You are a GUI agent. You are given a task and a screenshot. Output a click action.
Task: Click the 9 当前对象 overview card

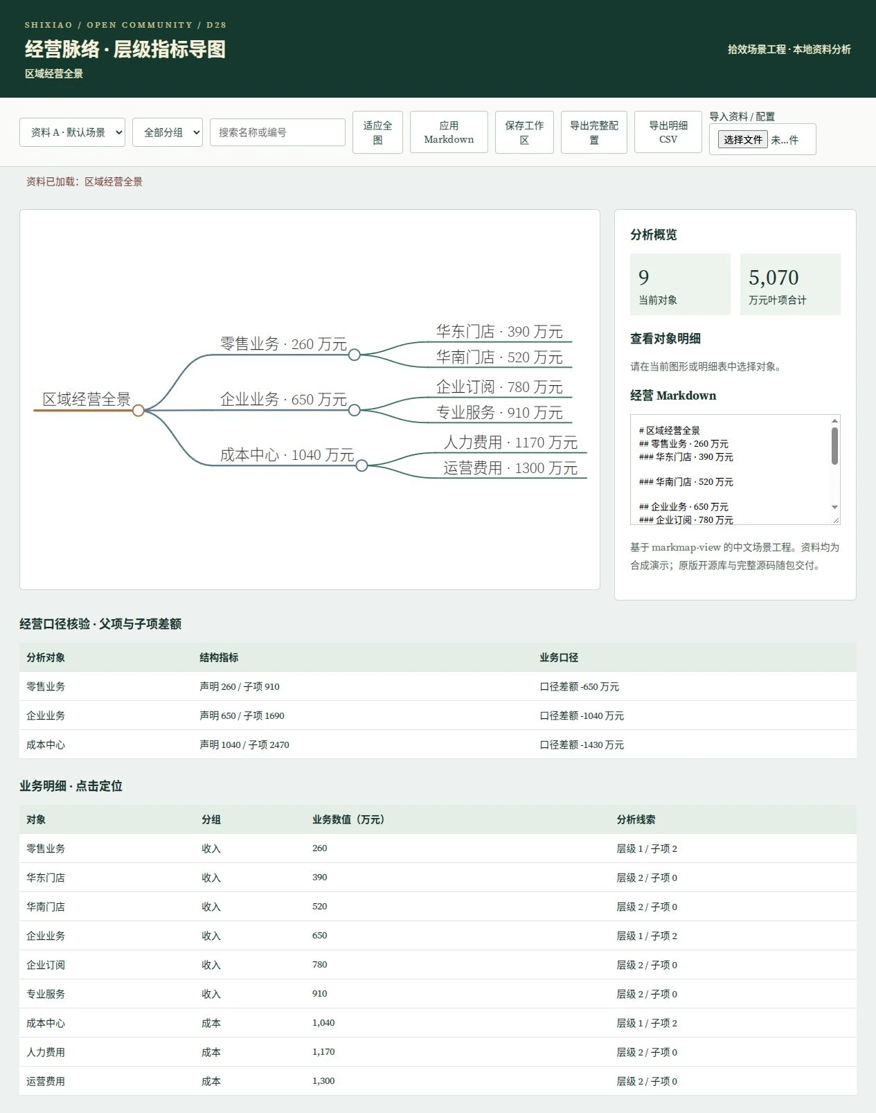coord(680,284)
